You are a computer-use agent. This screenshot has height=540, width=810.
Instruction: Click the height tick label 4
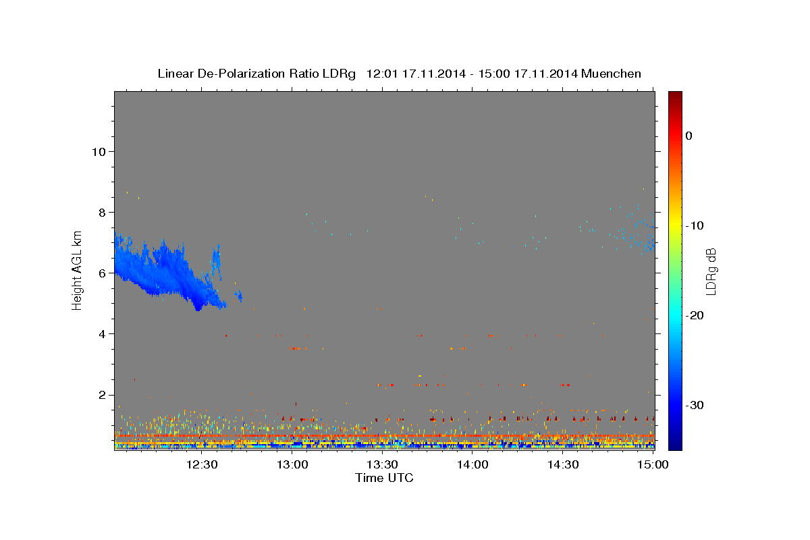pos(101,333)
